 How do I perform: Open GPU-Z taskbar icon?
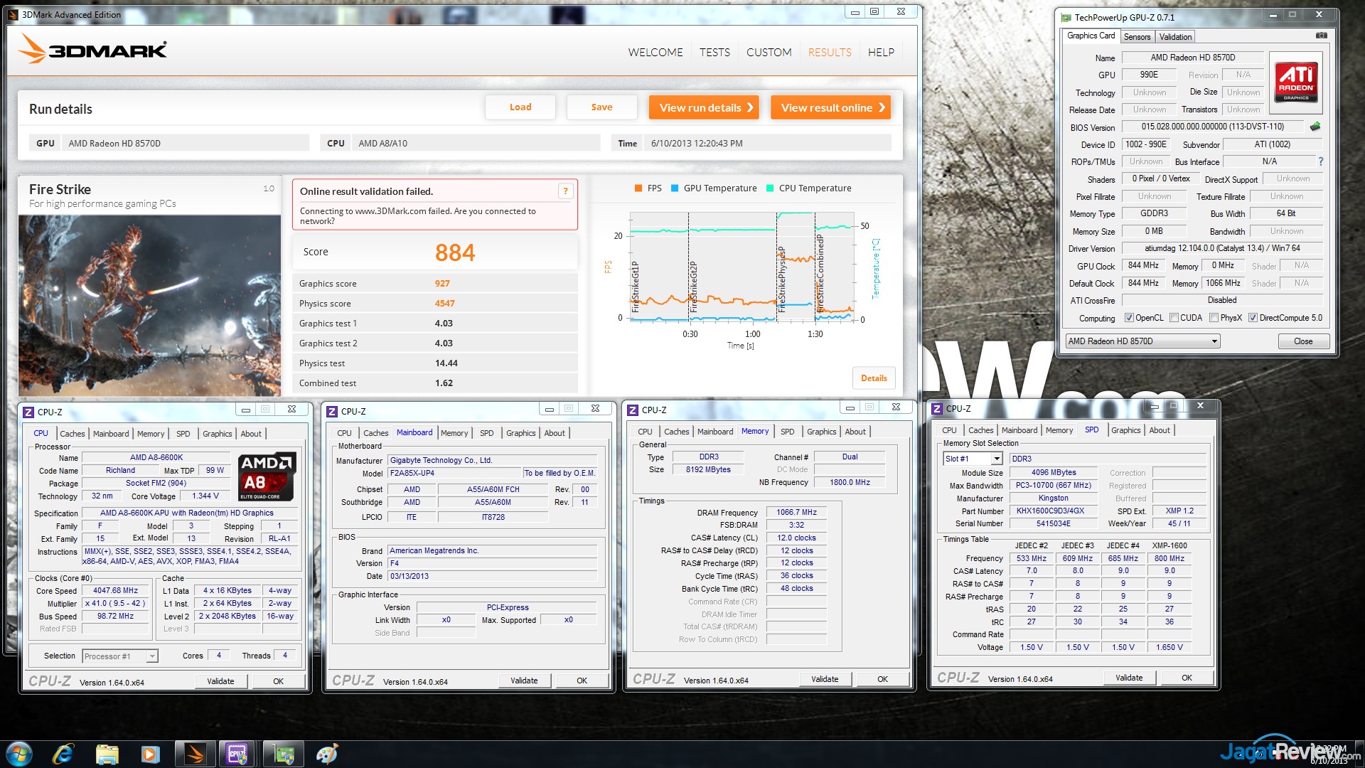point(284,754)
